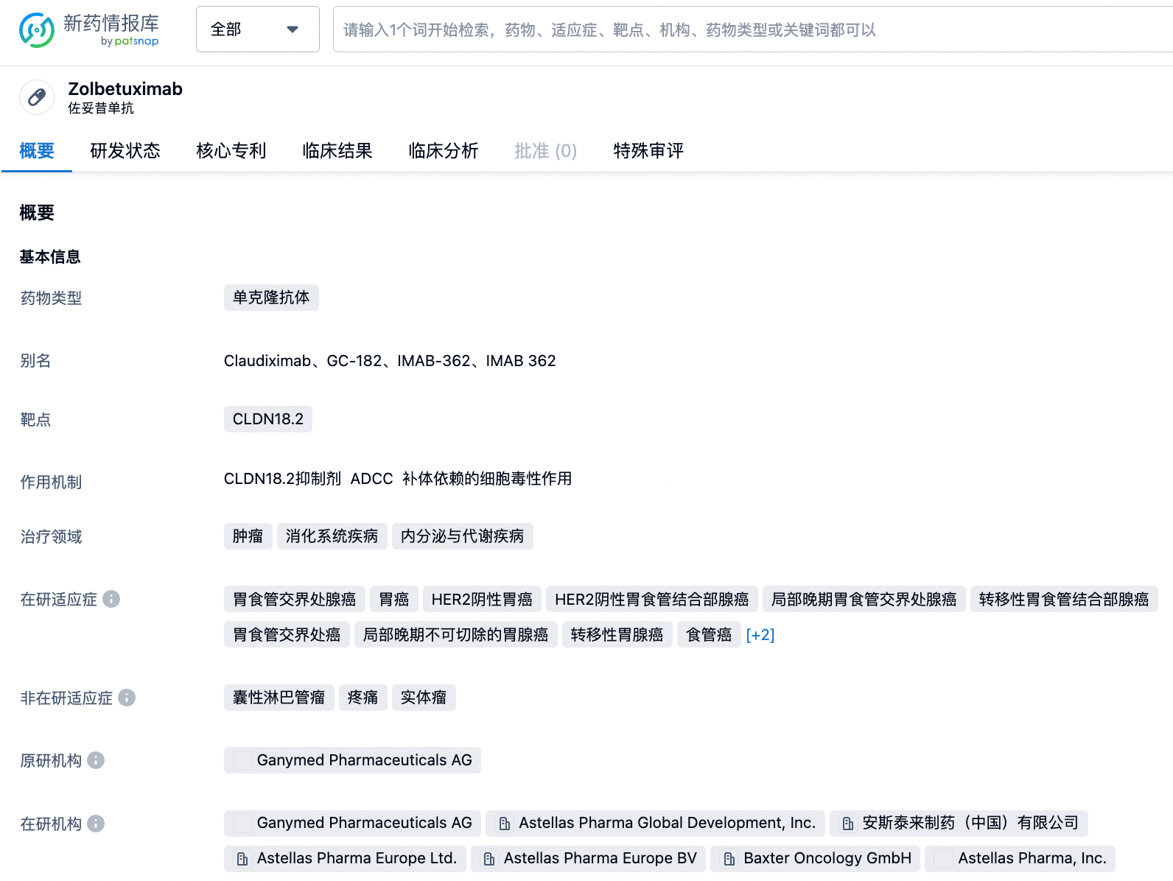This screenshot has width=1173, height=881.
Task: Open Ganymed Pharmaceuticals AG under 在研机构
Action: tap(352, 823)
